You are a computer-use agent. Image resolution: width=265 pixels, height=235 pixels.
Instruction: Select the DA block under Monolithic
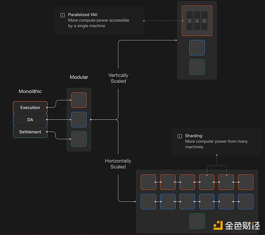30,120
